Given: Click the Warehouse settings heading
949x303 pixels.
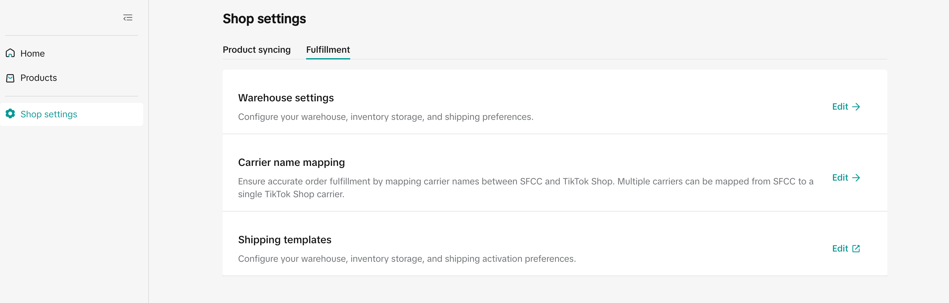Looking at the screenshot, I should point(286,98).
